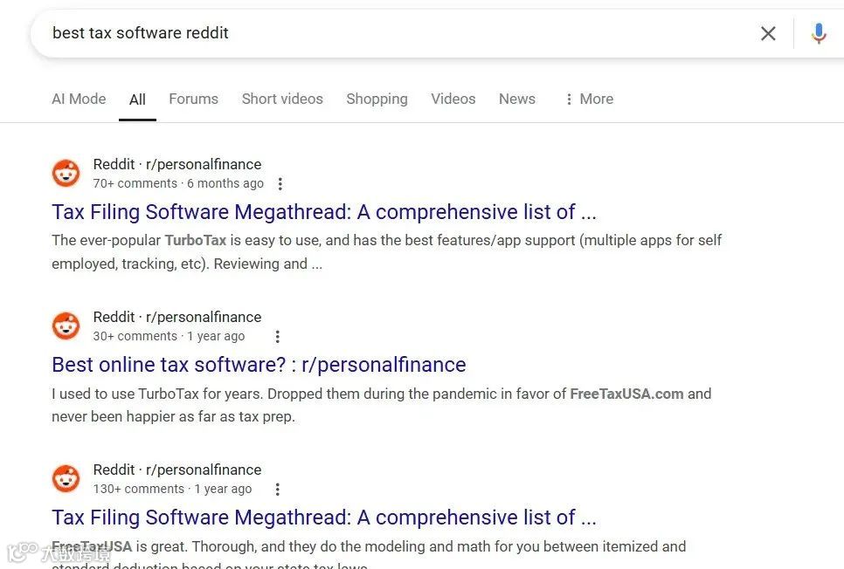The height and width of the screenshot is (569, 844).
Task: Go to News tab
Action: (x=516, y=99)
